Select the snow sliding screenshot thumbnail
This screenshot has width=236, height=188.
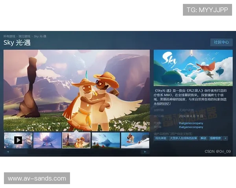135,140
